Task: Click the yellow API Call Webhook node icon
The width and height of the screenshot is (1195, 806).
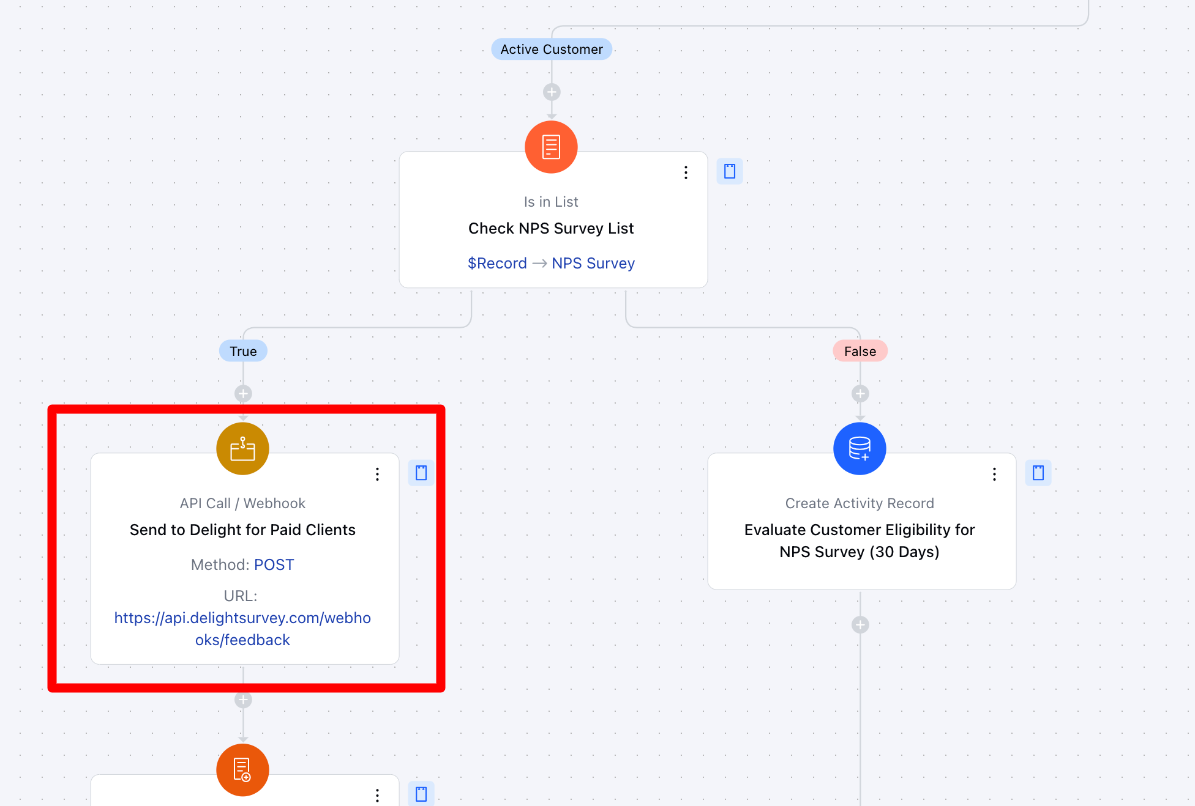Action: pos(242,448)
